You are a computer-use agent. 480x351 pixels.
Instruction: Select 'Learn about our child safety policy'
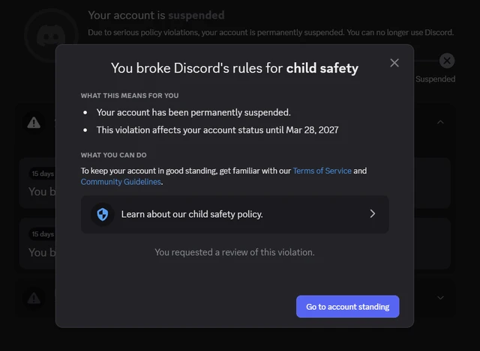point(235,215)
